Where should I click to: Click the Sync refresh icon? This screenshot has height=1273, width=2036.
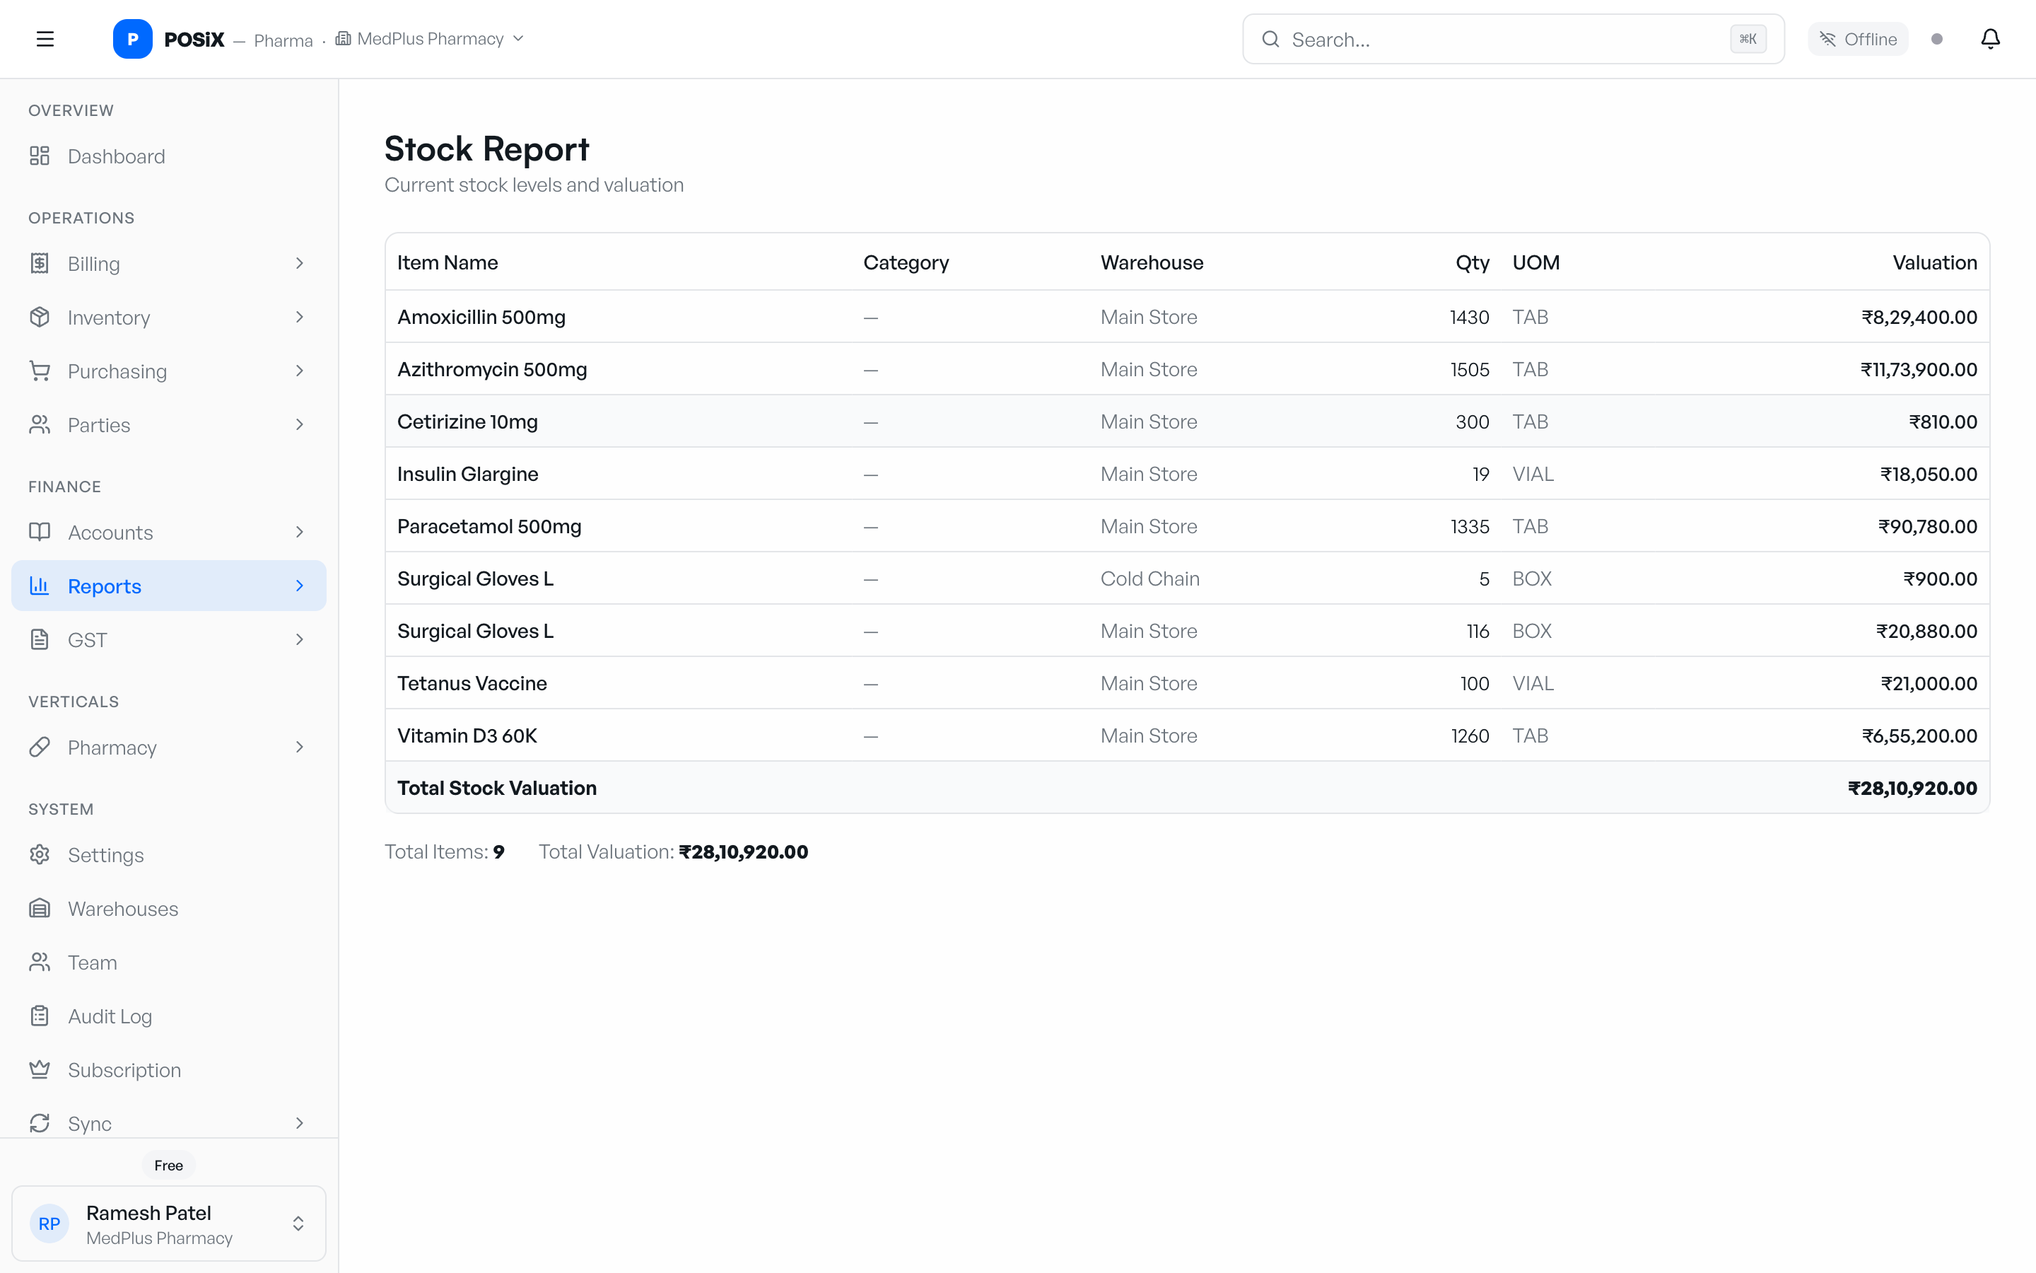(40, 1123)
